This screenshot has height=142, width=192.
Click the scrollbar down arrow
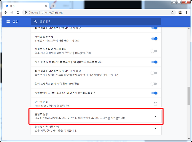pyautogui.click(x=189, y=139)
